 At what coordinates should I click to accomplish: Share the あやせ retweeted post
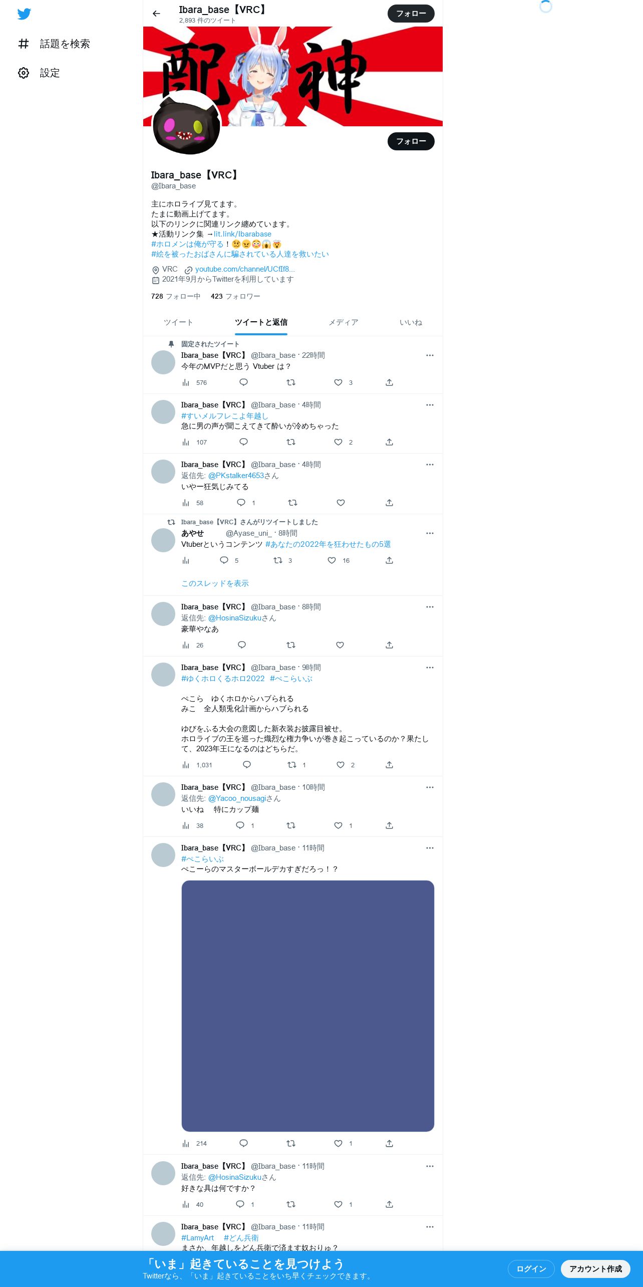[389, 560]
